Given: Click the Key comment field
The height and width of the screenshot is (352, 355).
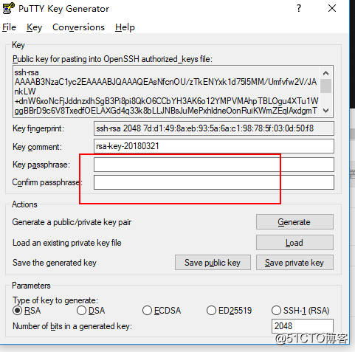Looking at the screenshot, I should point(214,146).
